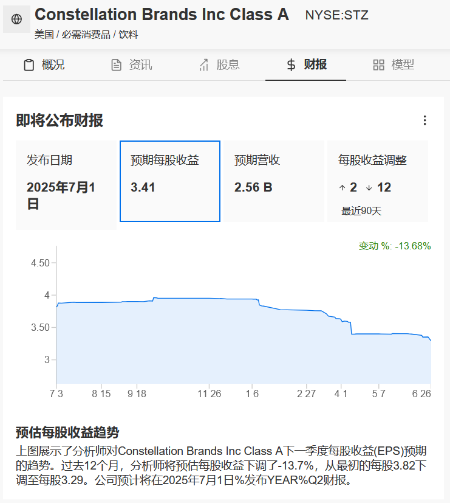Screen dimensions: 450x503
Task: Click the 美国 / 必需消费品 / 饮料 breadcrumb
Action: [x=86, y=34]
